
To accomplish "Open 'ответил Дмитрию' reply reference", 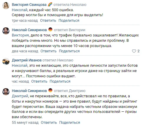I will click(x=70, y=91).
